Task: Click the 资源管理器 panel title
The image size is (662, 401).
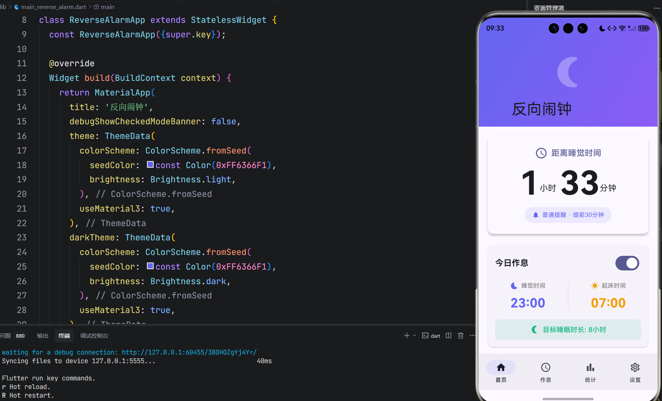Action: (x=549, y=8)
